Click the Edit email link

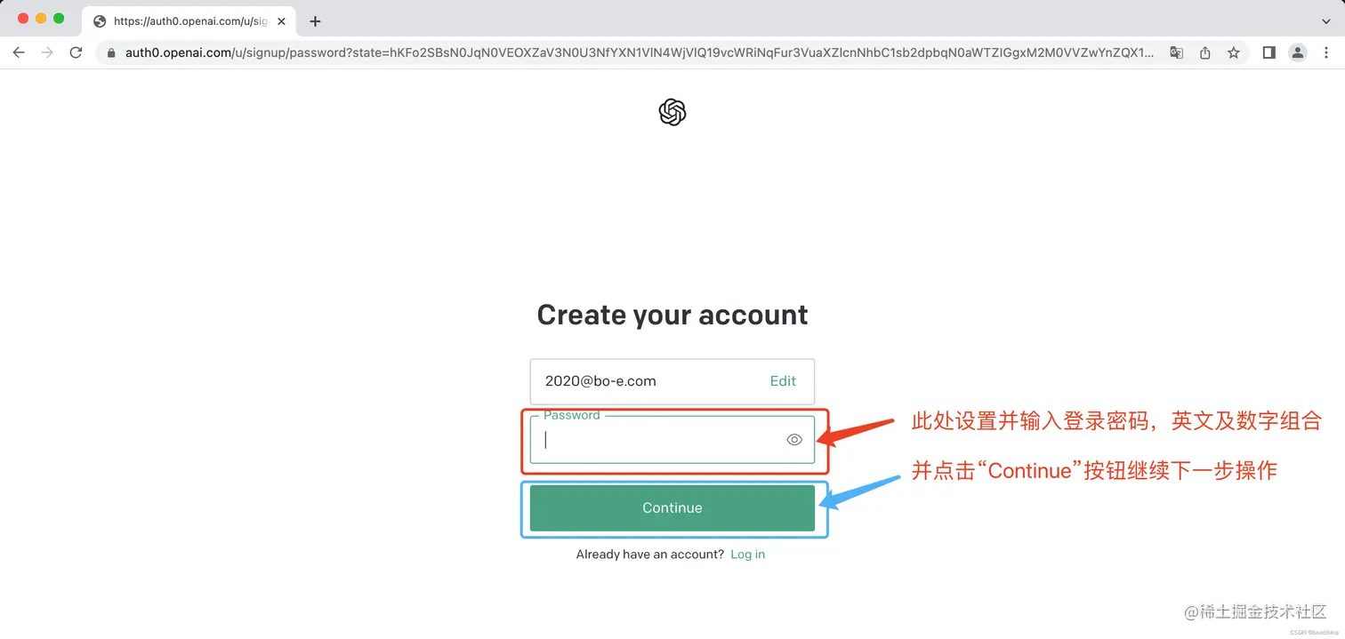783,380
